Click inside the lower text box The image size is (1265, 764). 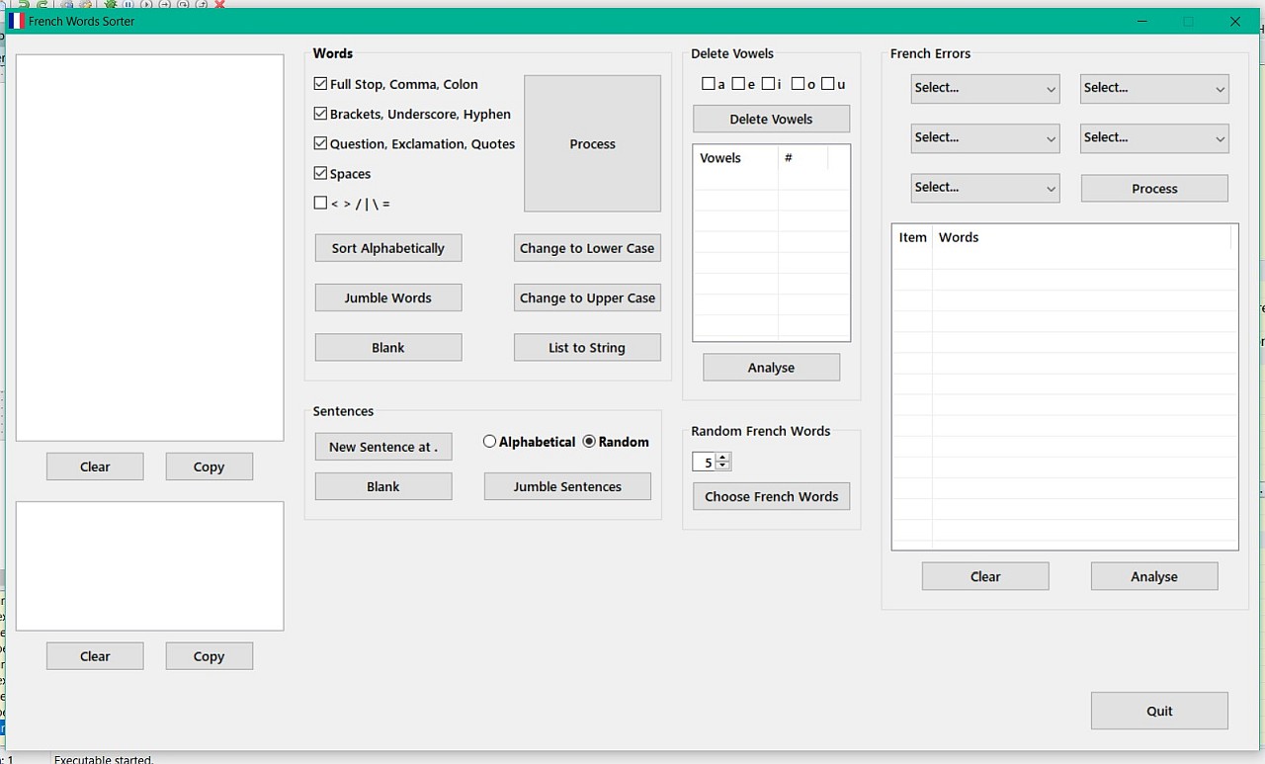tap(150, 565)
